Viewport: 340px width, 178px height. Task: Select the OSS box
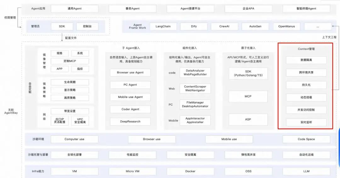(x=248, y=171)
